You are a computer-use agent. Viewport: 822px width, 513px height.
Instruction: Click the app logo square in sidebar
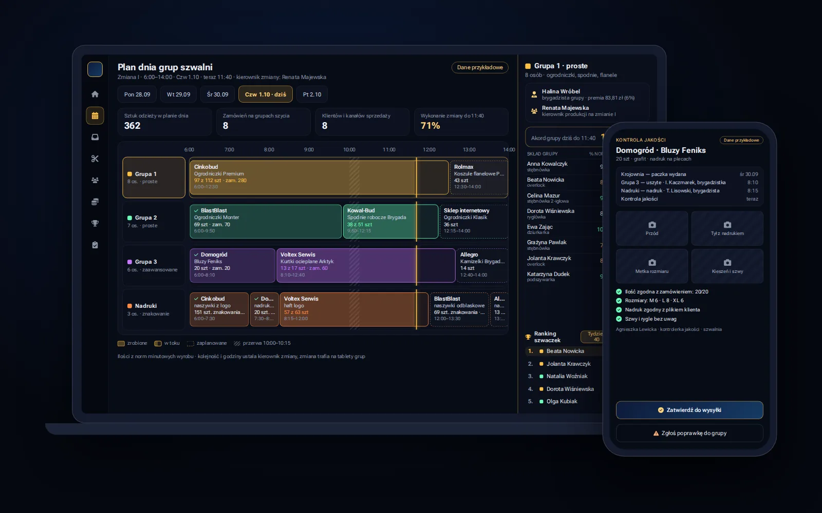(x=95, y=69)
